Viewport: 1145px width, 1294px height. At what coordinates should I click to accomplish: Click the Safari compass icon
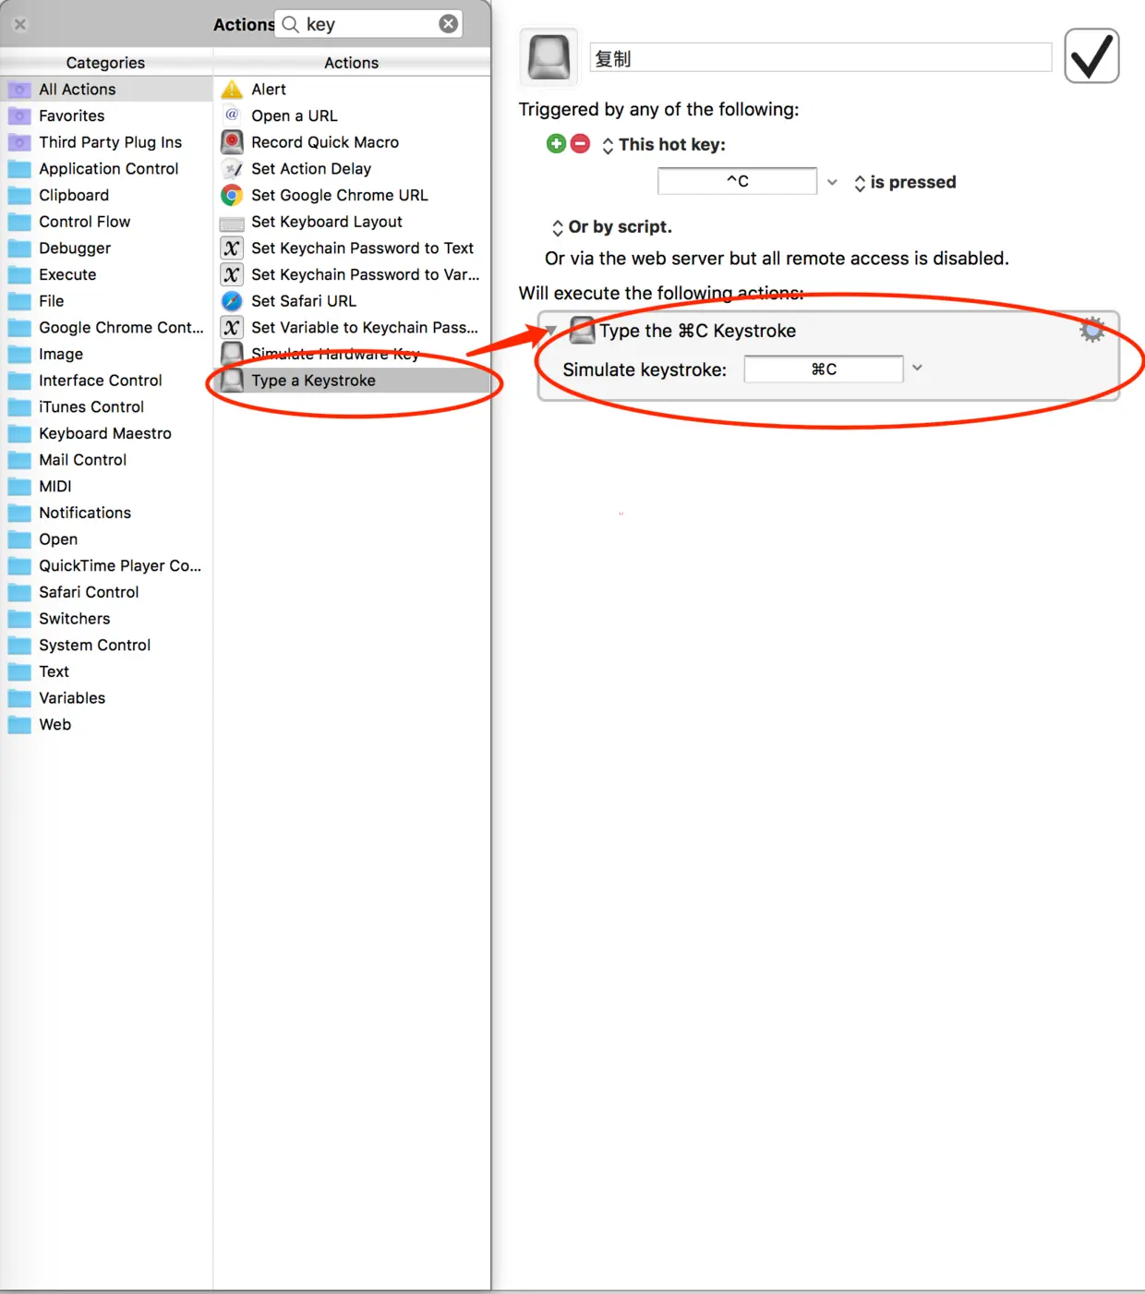(x=232, y=301)
